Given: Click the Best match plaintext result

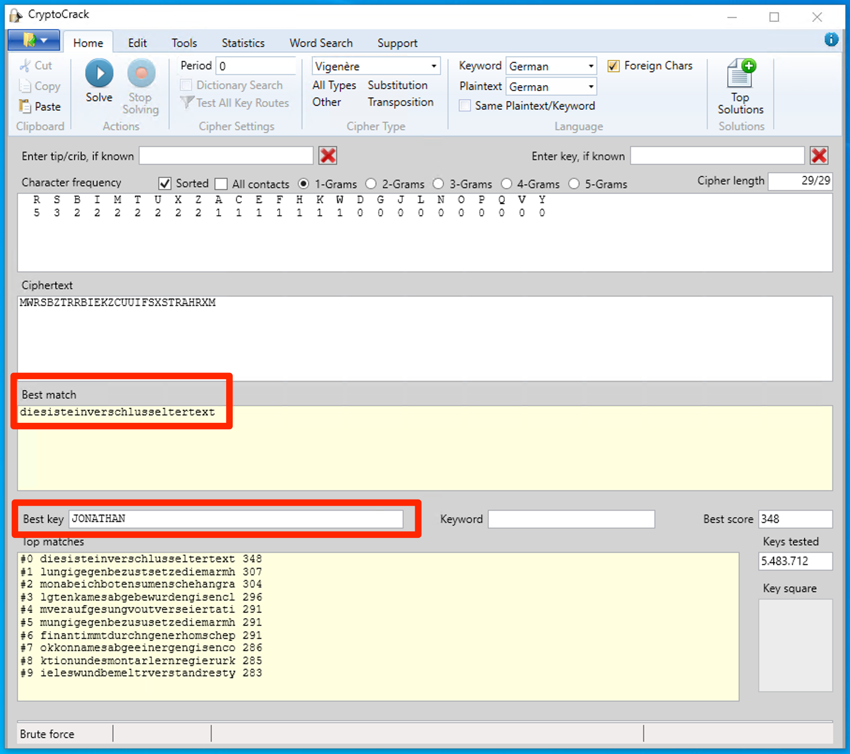Looking at the screenshot, I should (117, 412).
